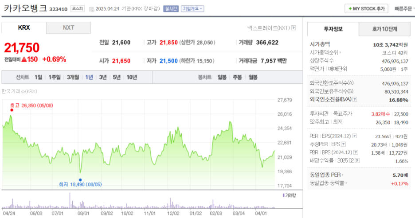415x218 pixels.
Task: Click the plus icon in MY STOCK 추가
Action: [x=350, y=9]
